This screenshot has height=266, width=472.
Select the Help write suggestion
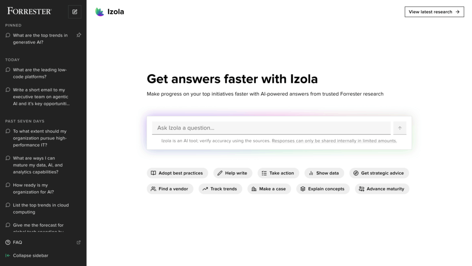click(x=233, y=173)
